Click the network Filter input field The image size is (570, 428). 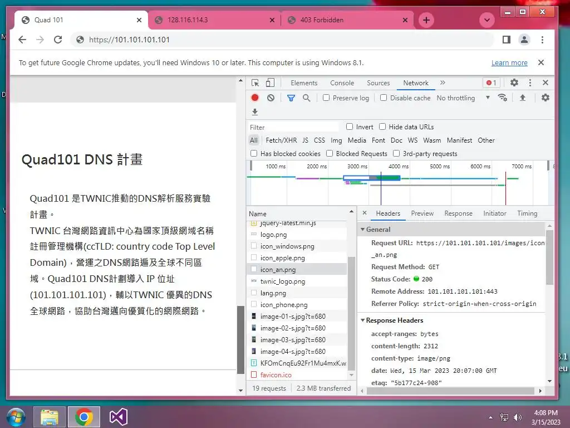294,127
